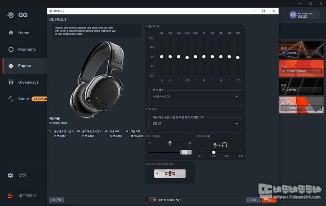This screenshot has height=206, width=326.
Task: Click the mic volume slider handle
Action: 186,152
